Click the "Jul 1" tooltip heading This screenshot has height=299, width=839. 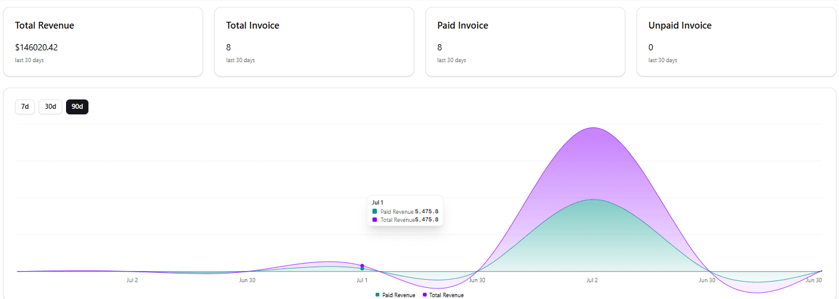click(377, 203)
